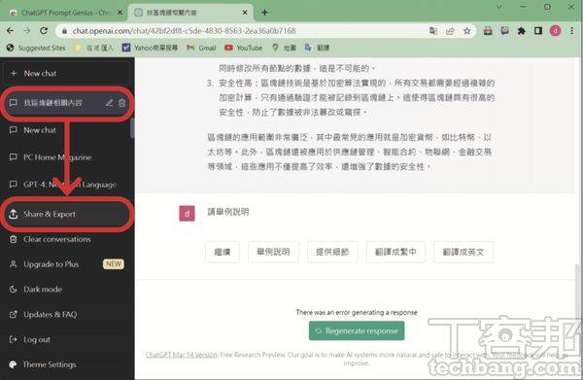583x380 pixels.
Task: Click the 舉例說明 suggestion button
Action: click(273, 252)
